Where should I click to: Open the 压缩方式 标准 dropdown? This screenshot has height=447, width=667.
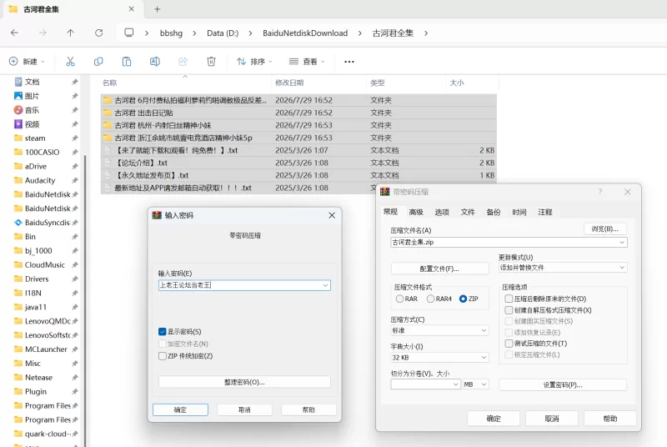(484, 330)
